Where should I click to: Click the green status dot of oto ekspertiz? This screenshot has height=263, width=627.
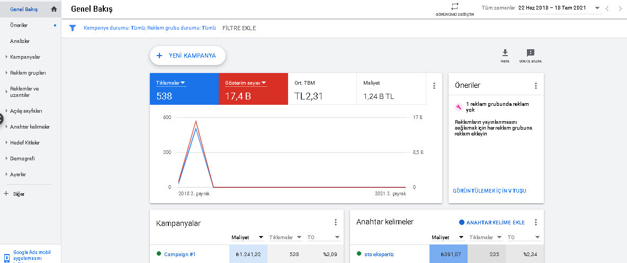pyautogui.click(x=359, y=253)
